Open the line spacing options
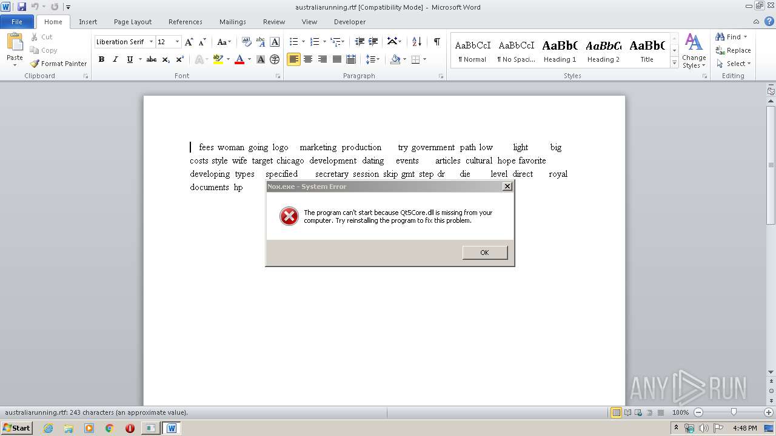The height and width of the screenshot is (436, 776). tap(372, 59)
